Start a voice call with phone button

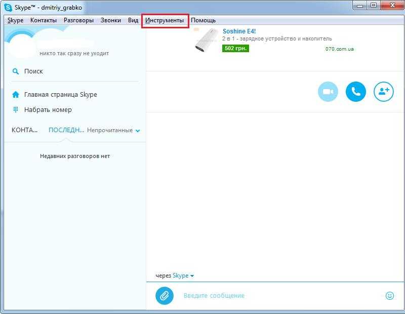[x=356, y=92]
